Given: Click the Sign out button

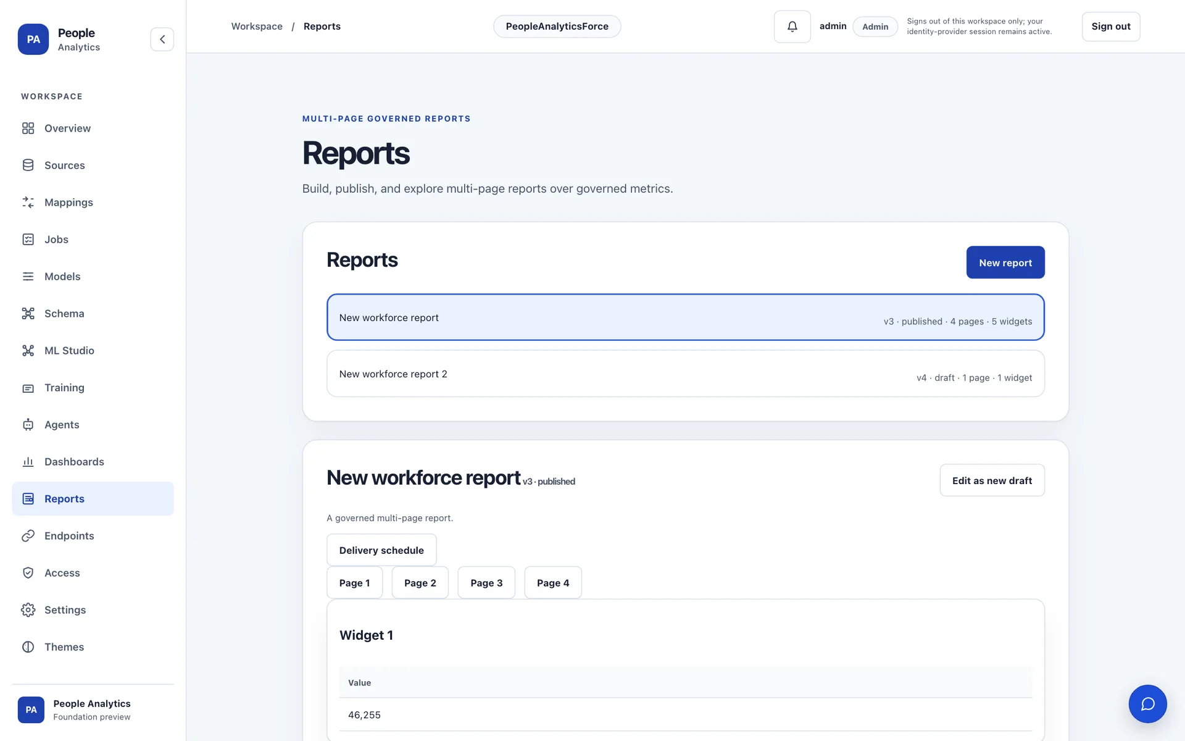Looking at the screenshot, I should click(x=1110, y=27).
